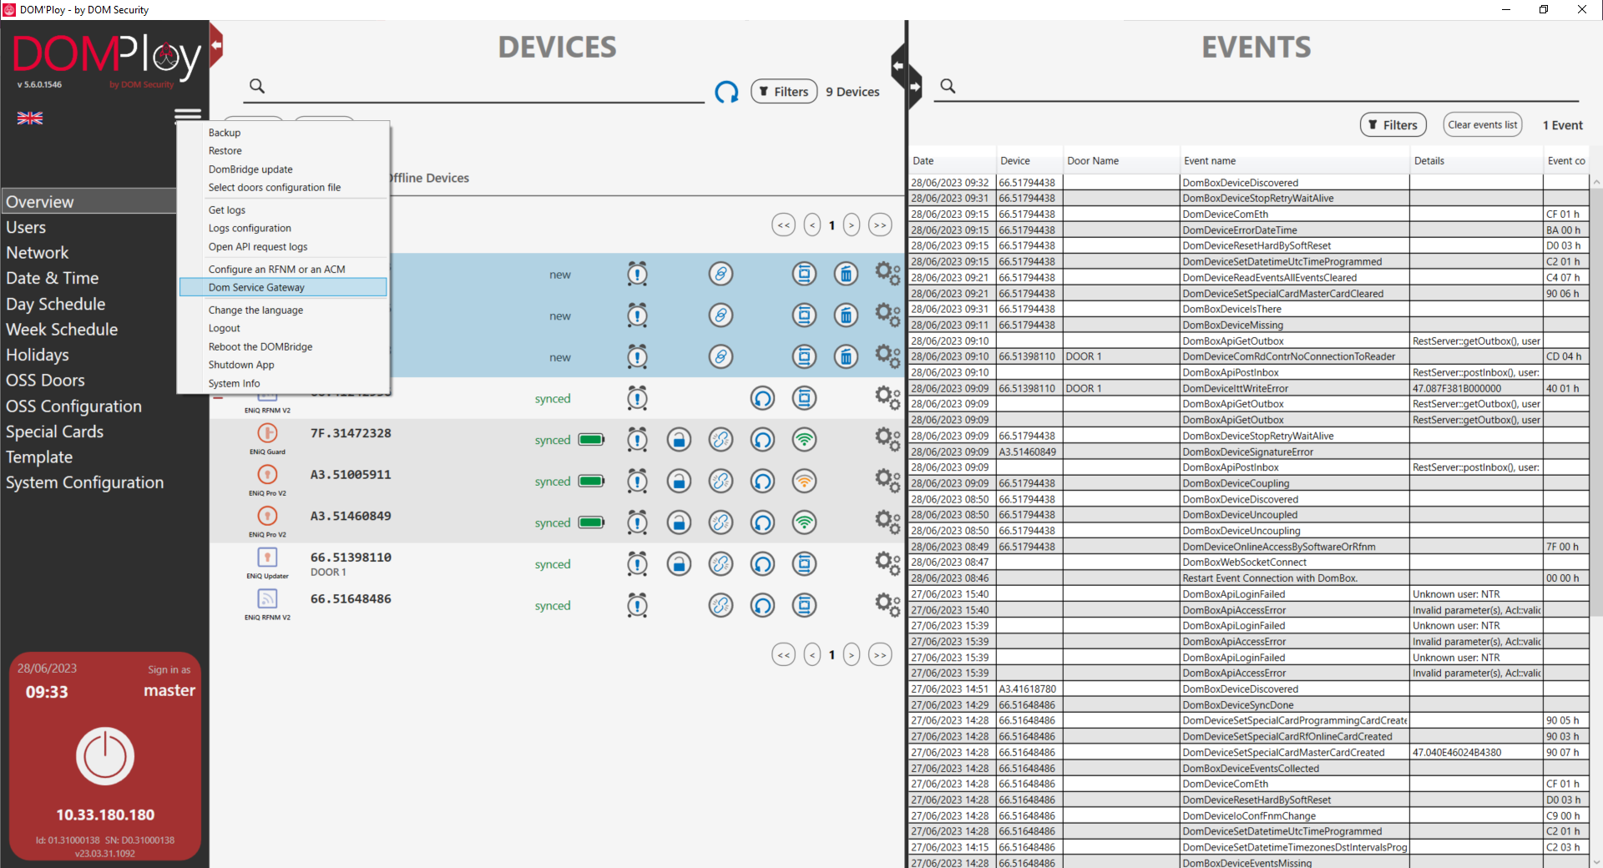Image resolution: width=1603 pixels, height=868 pixels.
Task: Click the ENiQ Guard device icon
Action: 267,433
